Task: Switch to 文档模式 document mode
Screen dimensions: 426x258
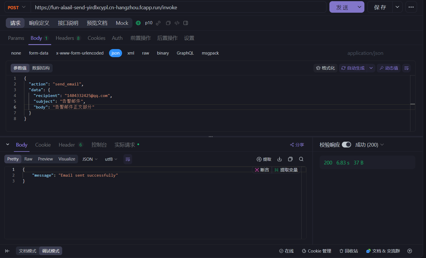Action: click(27, 251)
